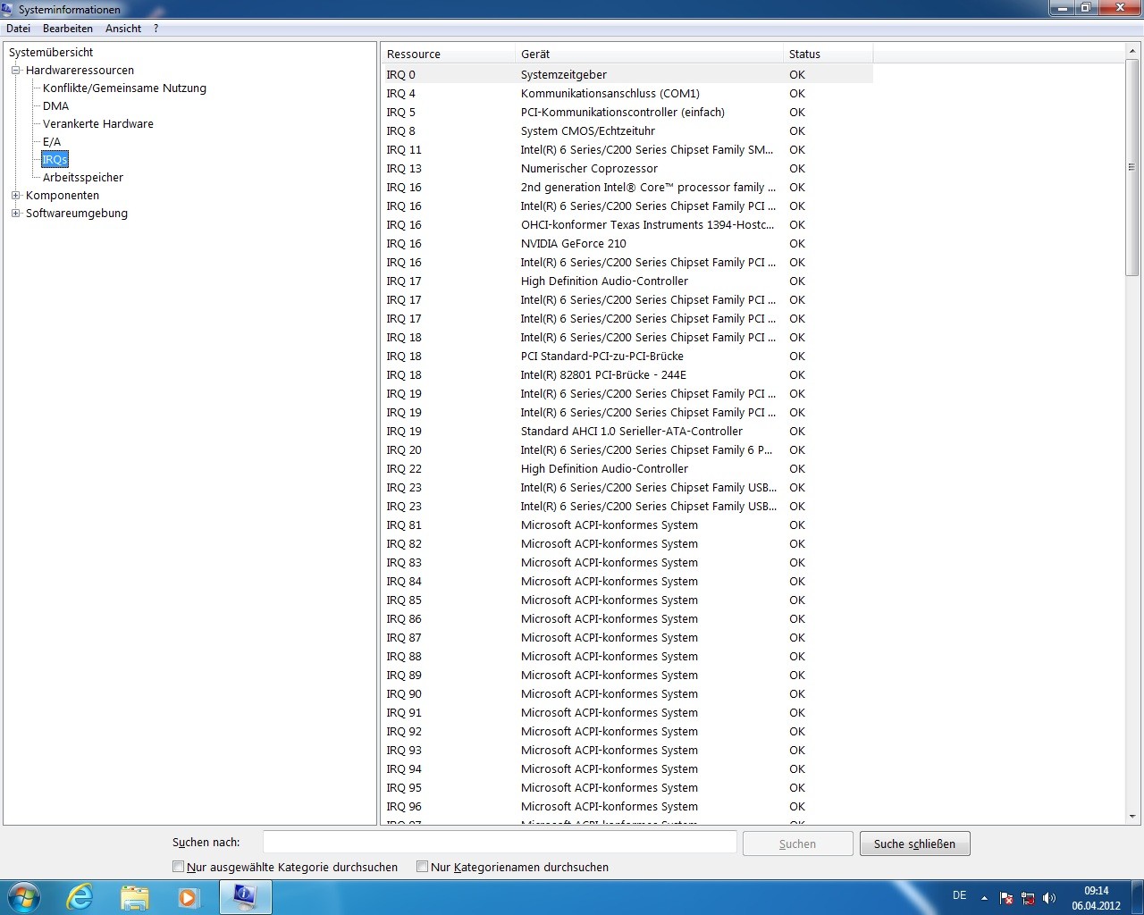
Task: Select 'Konflikte/Gemeinsame Nutzung' in the tree
Action: click(x=124, y=88)
